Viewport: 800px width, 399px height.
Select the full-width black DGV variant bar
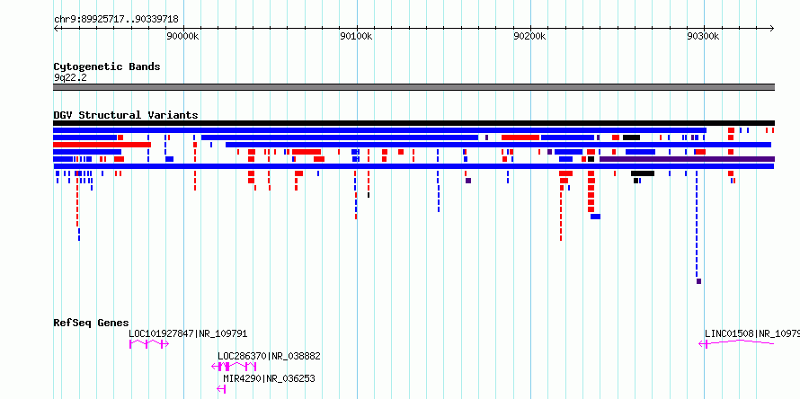pyautogui.click(x=413, y=123)
